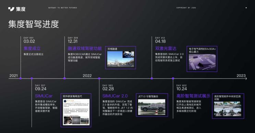255x133 pixels.
Task: Click the paragraph about 软件集成模拟样车
Action: point(46,106)
